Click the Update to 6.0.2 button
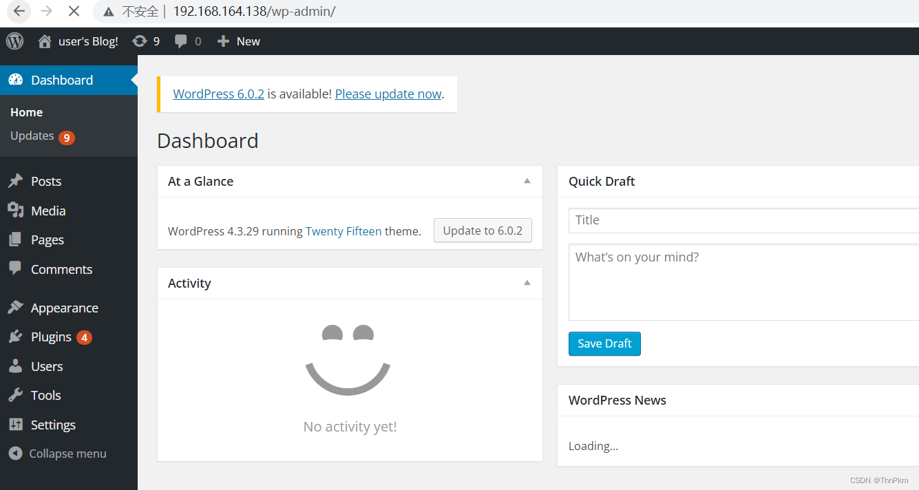Viewport: 919px width, 490px height. [x=483, y=231]
